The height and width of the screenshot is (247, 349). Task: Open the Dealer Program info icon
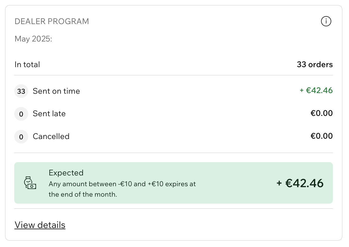click(326, 21)
